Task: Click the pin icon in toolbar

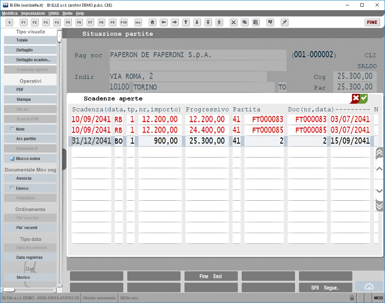Action: tap(284, 22)
